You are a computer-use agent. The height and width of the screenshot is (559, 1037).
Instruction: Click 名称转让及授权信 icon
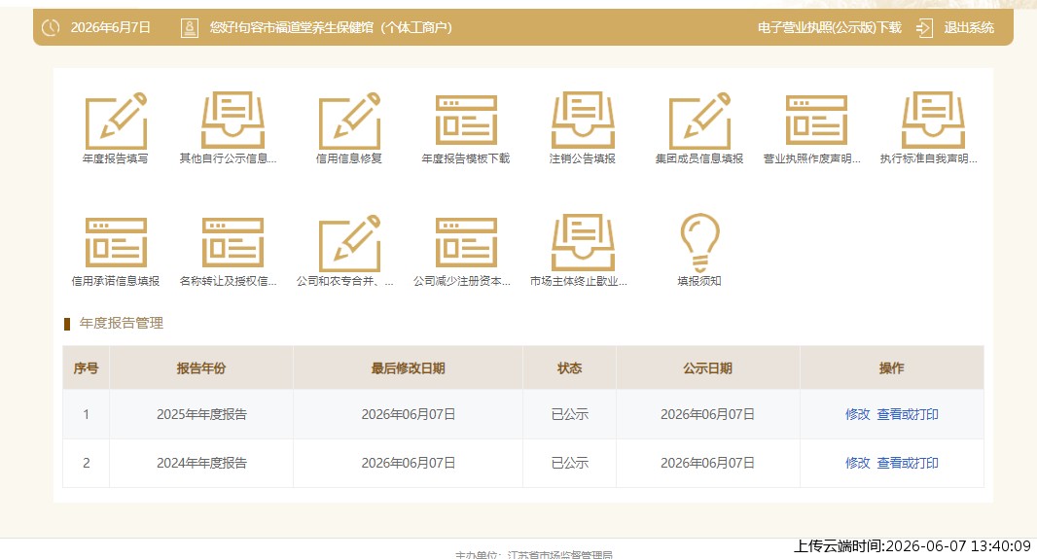point(232,242)
